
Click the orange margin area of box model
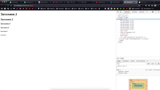[x=138, y=80]
